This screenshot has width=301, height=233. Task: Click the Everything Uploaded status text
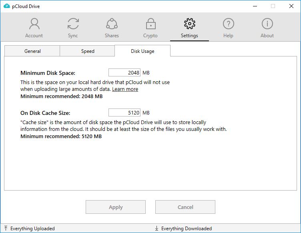32,229
